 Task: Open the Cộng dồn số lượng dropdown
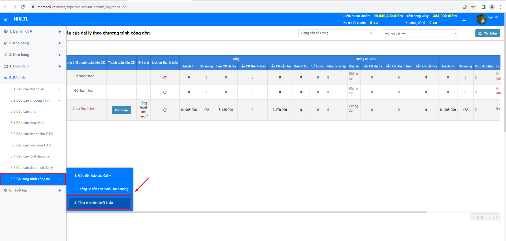pyautogui.click(x=336, y=33)
